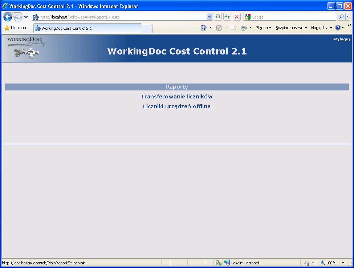Open the zoom level 100% button
Viewport: 354px width, 268px height.
[x=329, y=263]
